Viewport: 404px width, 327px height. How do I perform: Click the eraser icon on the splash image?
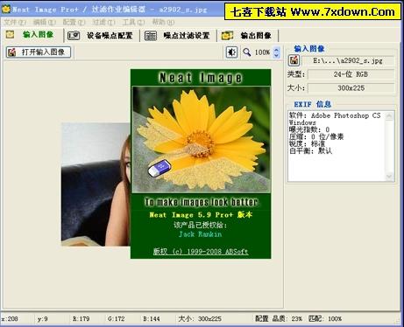[x=159, y=168]
